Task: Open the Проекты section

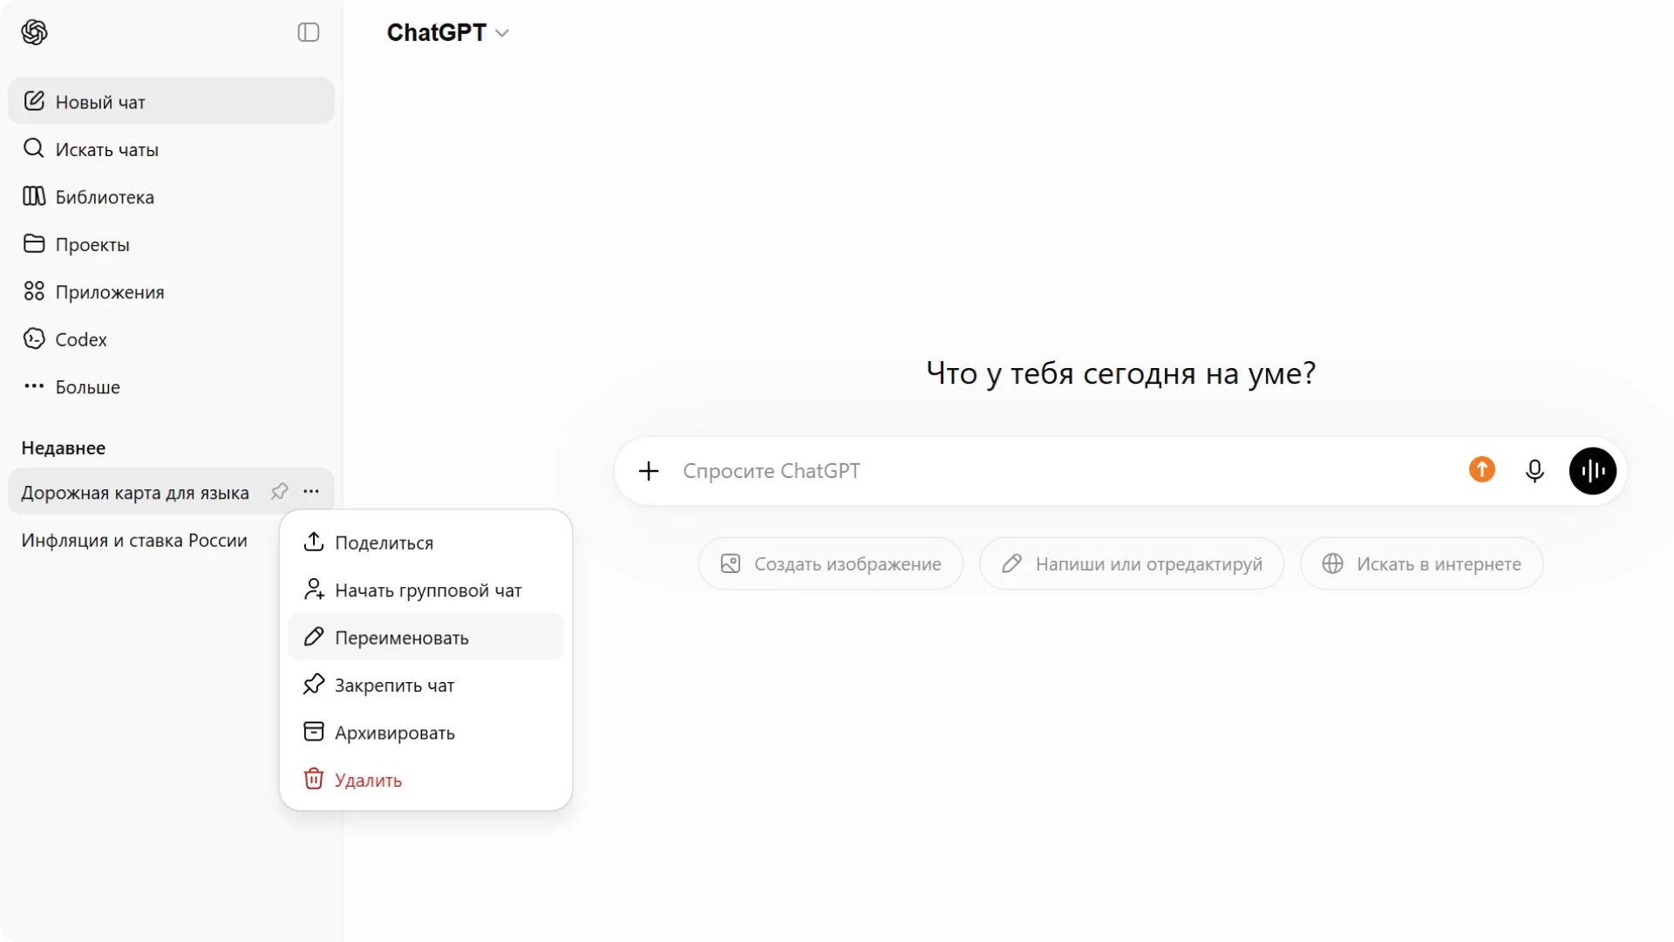Action: tap(171, 244)
